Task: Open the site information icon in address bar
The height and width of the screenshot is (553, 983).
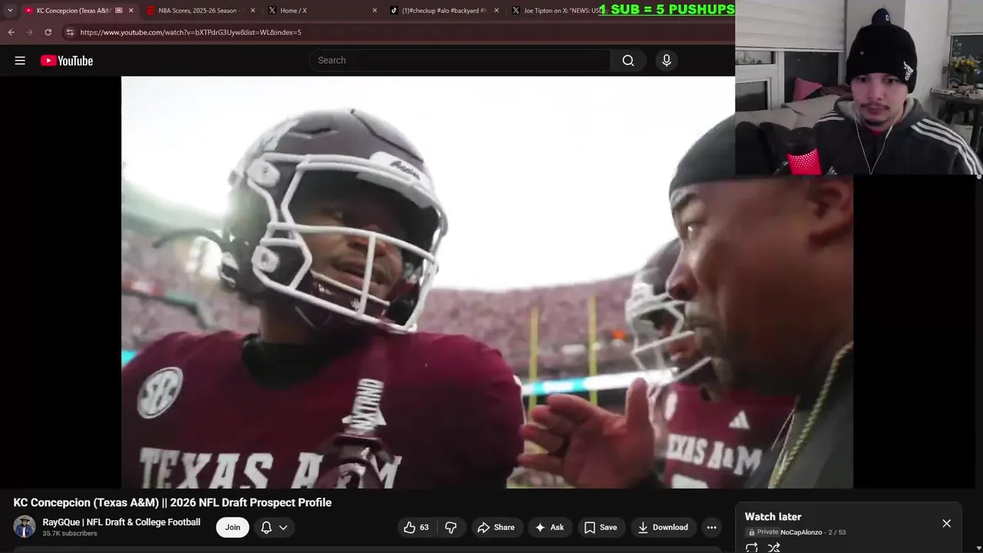Action: (x=70, y=32)
